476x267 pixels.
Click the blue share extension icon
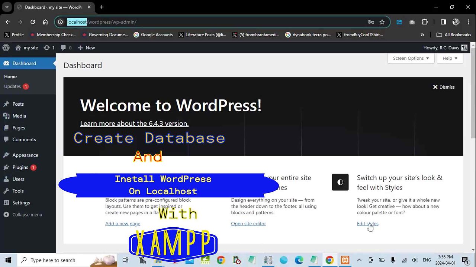pos(399,22)
